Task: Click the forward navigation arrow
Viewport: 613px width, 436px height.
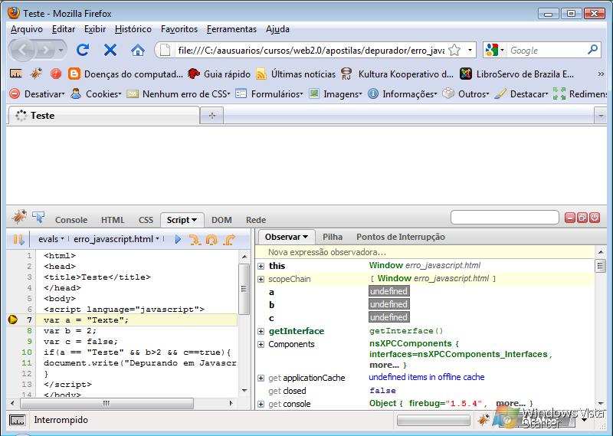Action: pos(46,50)
